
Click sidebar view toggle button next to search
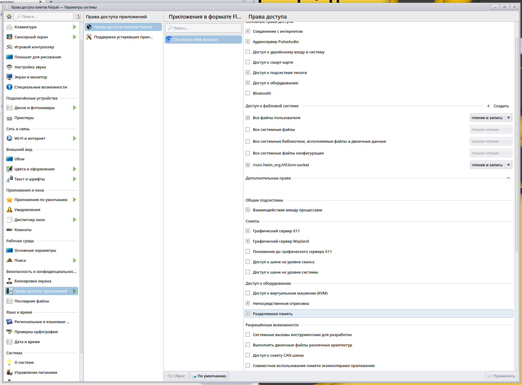click(x=78, y=17)
